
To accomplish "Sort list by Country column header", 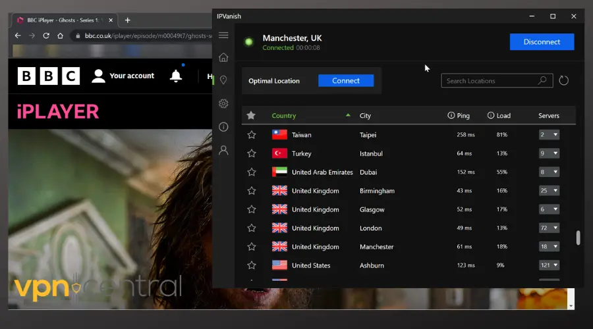I will pyautogui.click(x=283, y=116).
